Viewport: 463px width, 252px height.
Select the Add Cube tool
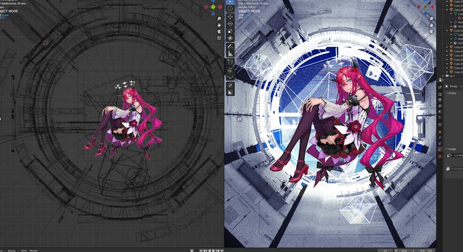pos(230,62)
